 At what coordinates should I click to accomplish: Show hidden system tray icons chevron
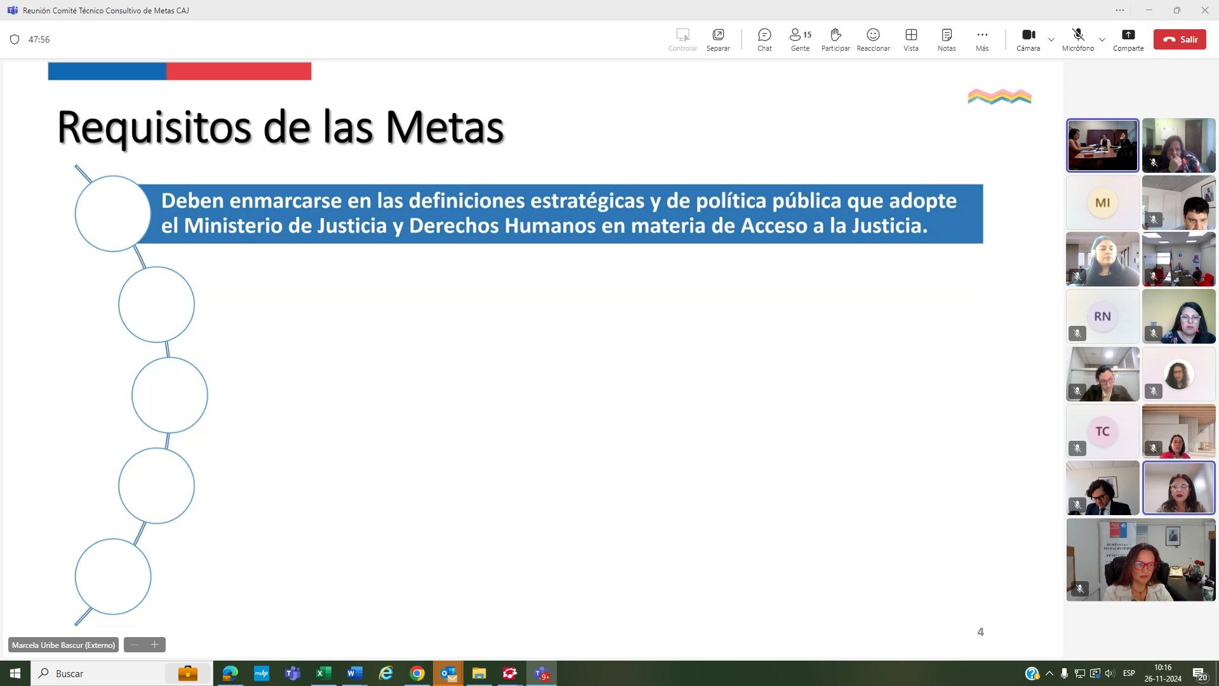point(1049,673)
